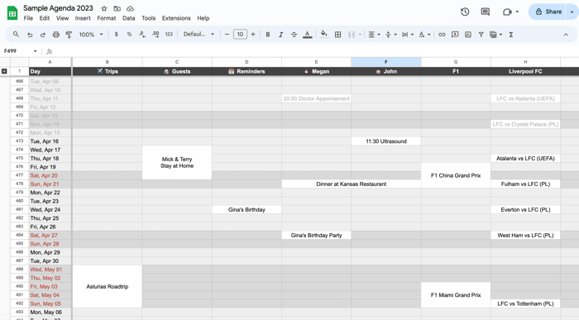Click the print icon in toolbar

point(55,35)
